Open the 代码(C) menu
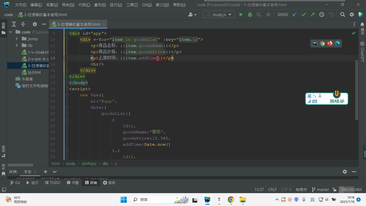This screenshot has height=206, width=366. (x=84, y=5)
